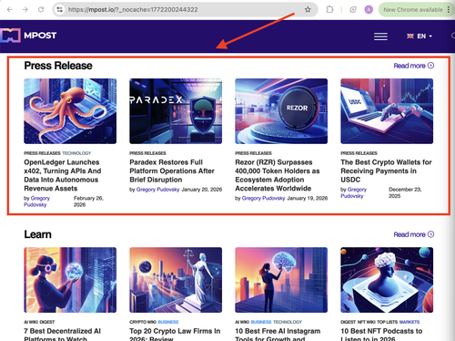Screen dimensions: 455x341
Task: Go back with browser back arrow
Action: coord(10,10)
